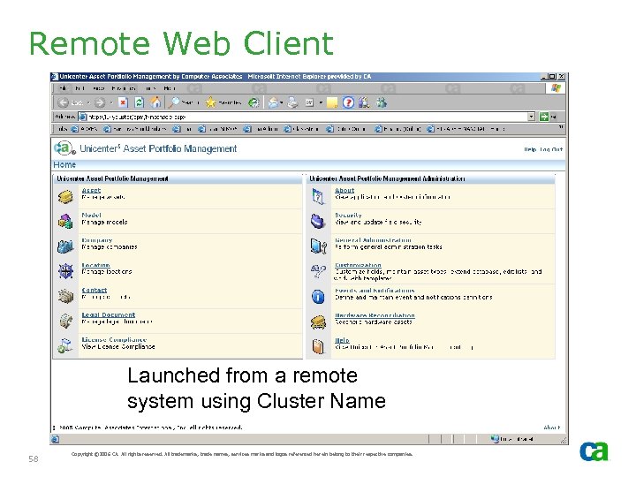Select the Home tab on the page

pos(64,164)
